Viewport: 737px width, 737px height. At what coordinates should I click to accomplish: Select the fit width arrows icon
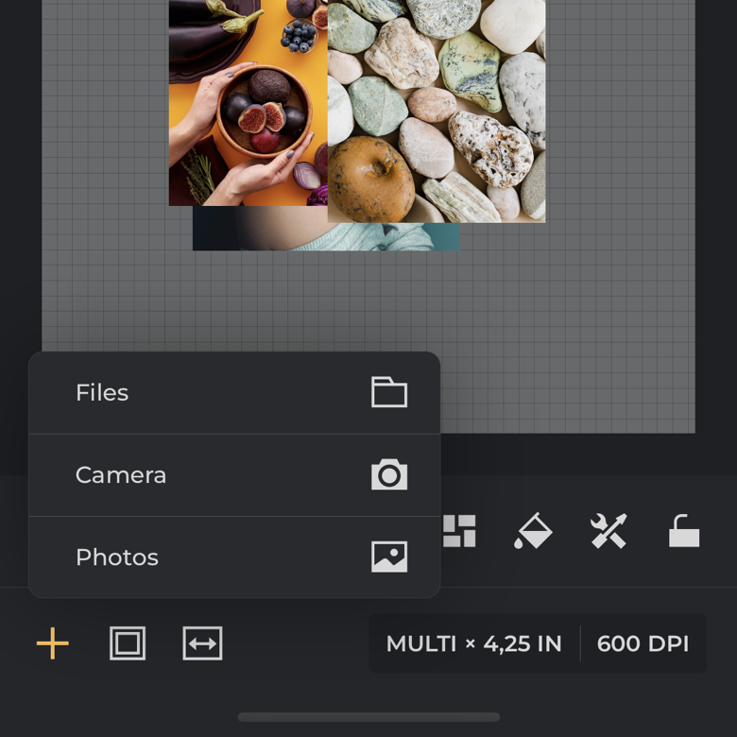202,644
